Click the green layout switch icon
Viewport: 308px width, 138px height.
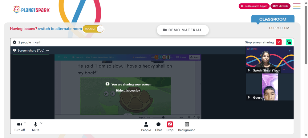pyautogui.click(x=289, y=42)
